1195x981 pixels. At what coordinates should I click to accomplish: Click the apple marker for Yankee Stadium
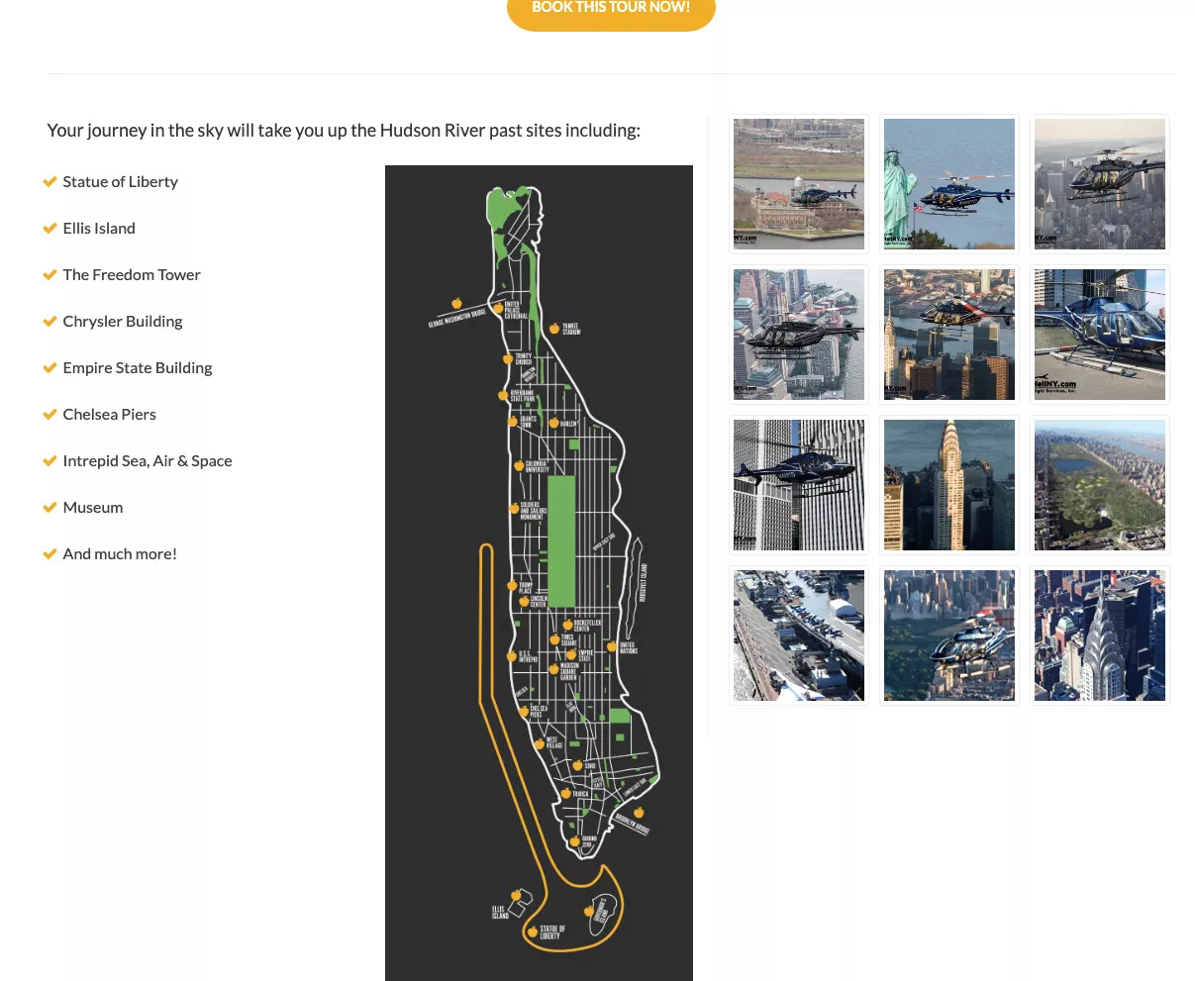(x=554, y=328)
